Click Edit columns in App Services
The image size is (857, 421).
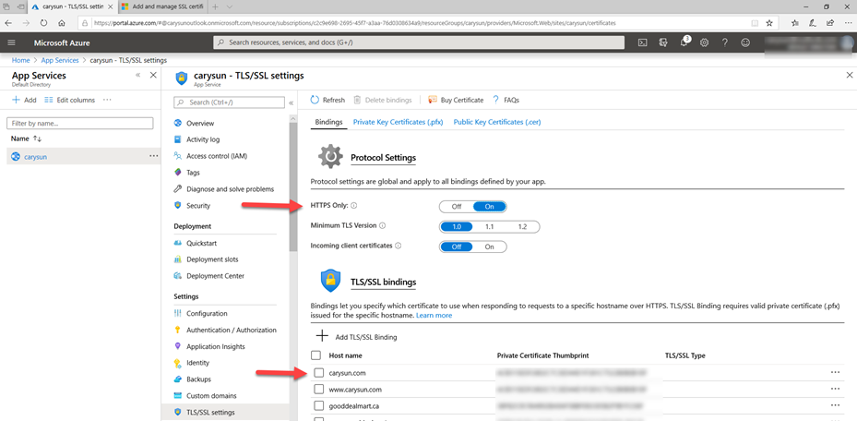[x=69, y=100]
